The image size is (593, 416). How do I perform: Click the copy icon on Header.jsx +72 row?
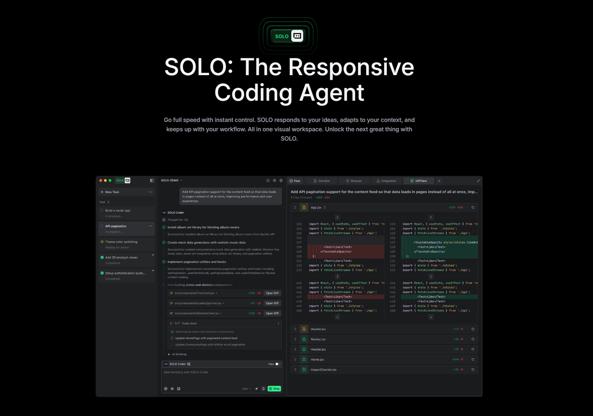tap(472, 349)
